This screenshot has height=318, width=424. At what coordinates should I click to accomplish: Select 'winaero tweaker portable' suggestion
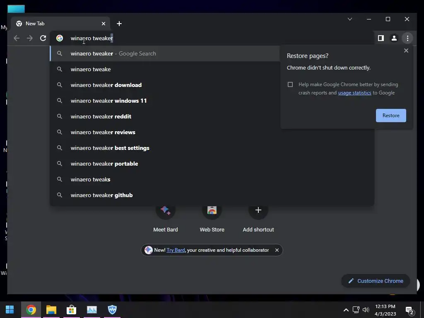pyautogui.click(x=212, y=164)
